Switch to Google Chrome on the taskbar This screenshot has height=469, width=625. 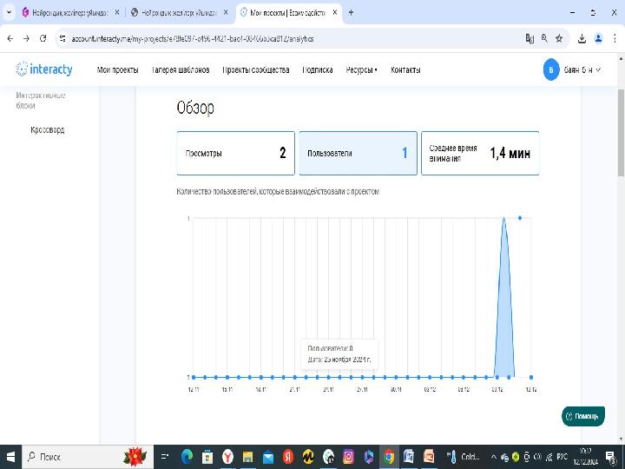(x=389, y=457)
